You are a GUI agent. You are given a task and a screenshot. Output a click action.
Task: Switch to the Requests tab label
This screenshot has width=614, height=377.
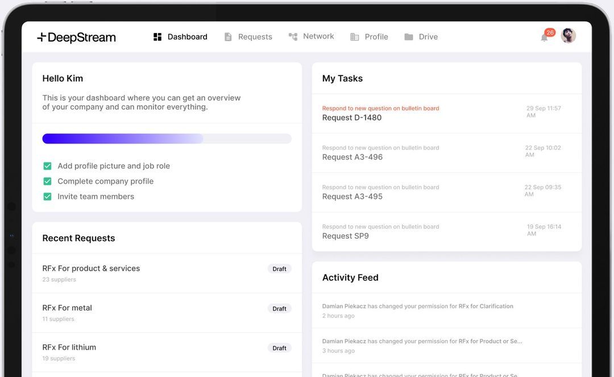click(255, 37)
